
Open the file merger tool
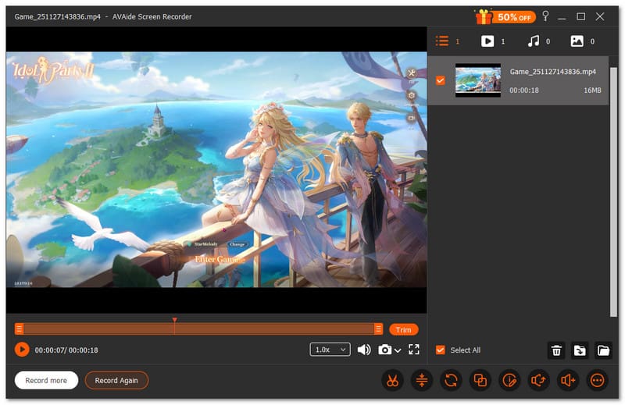(x=480, y=381)
